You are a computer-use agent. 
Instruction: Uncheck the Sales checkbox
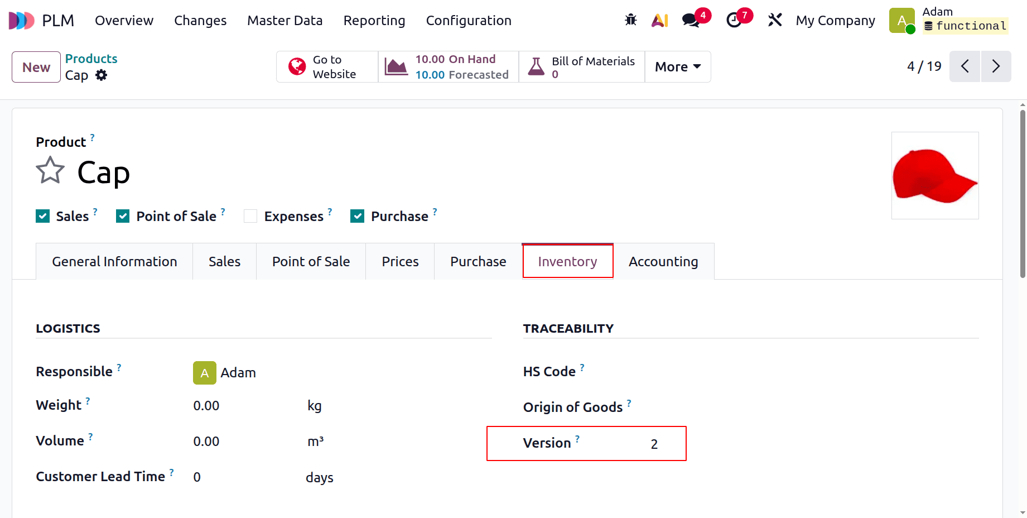pos(42,216)
